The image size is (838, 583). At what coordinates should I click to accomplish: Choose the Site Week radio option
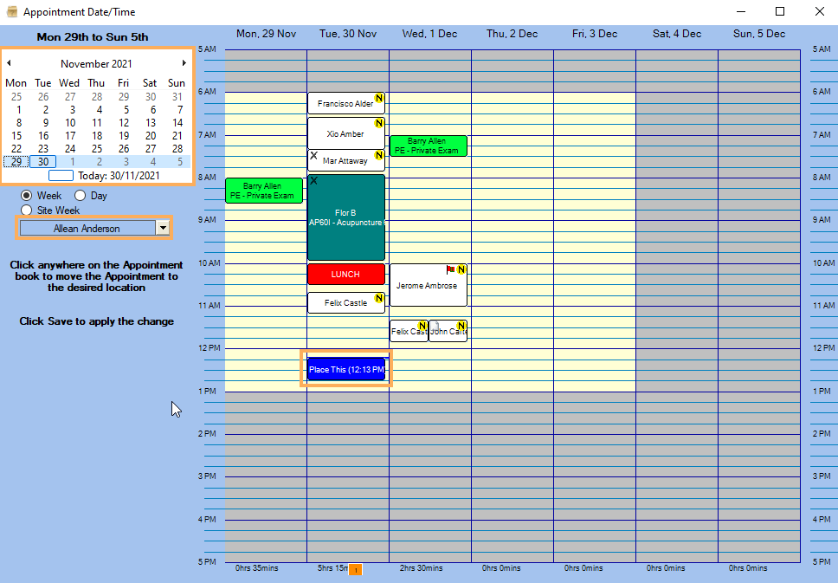click(x=26, y=211)
